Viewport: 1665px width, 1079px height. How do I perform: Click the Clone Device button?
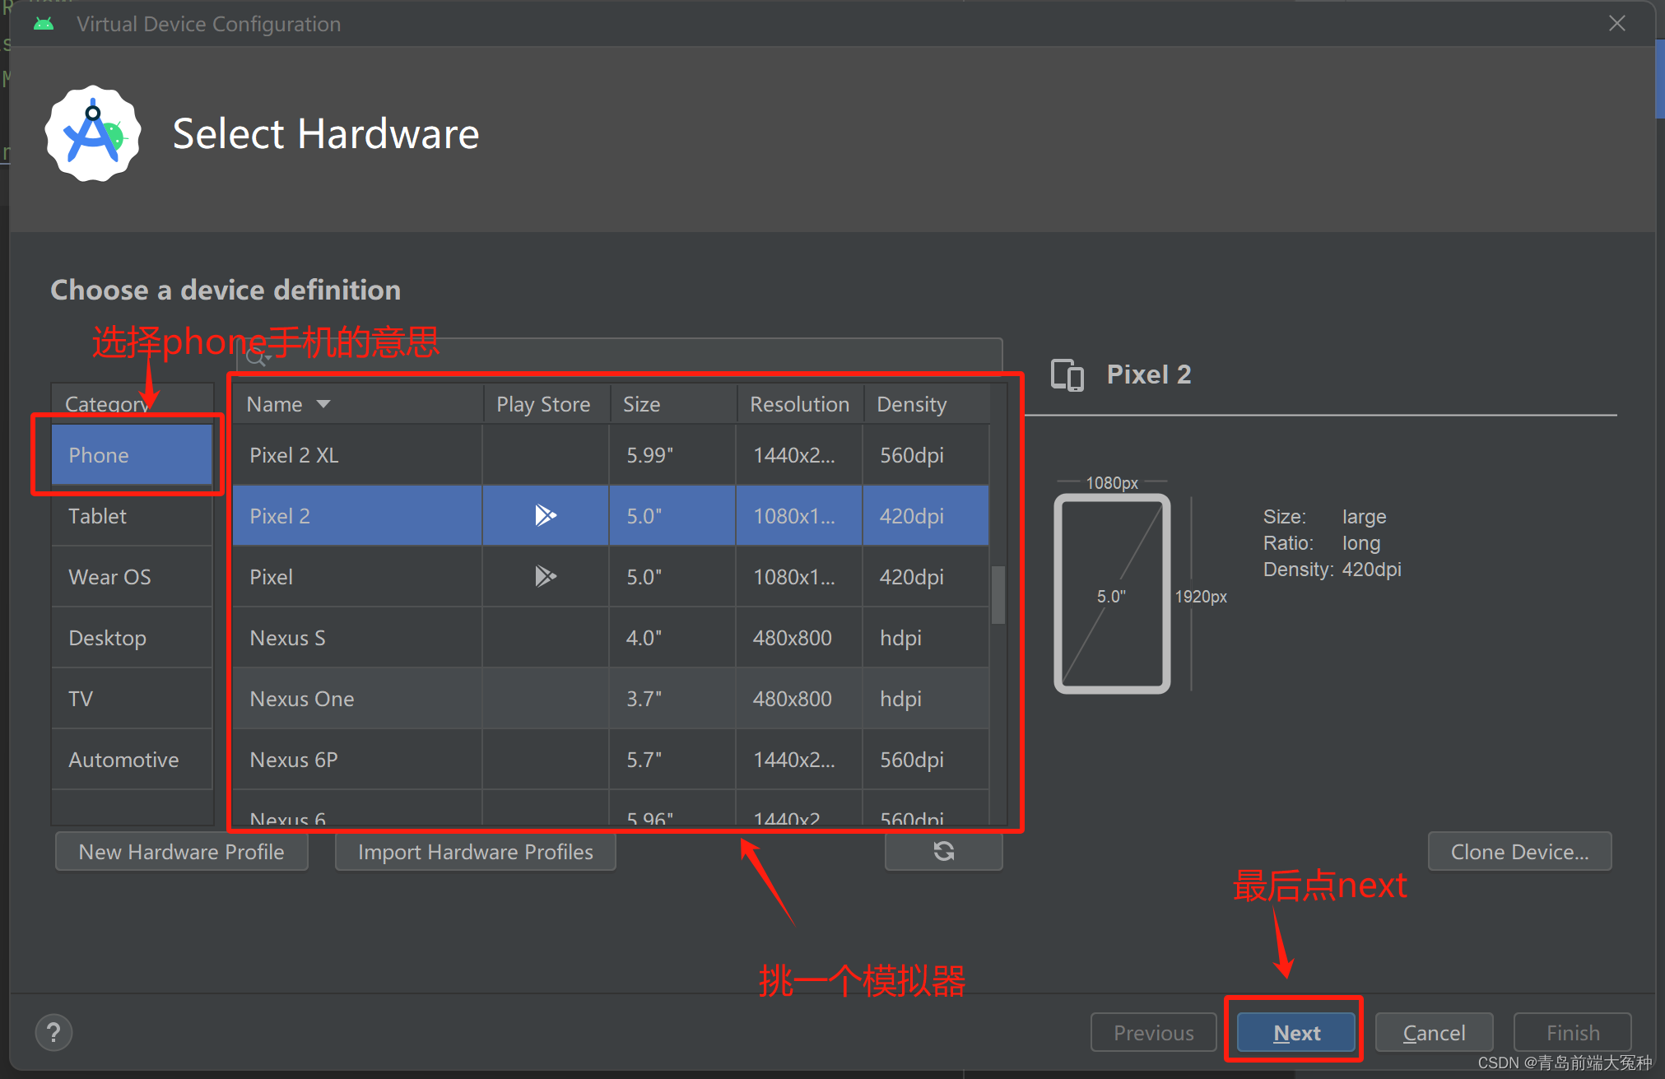[1518, 851]
